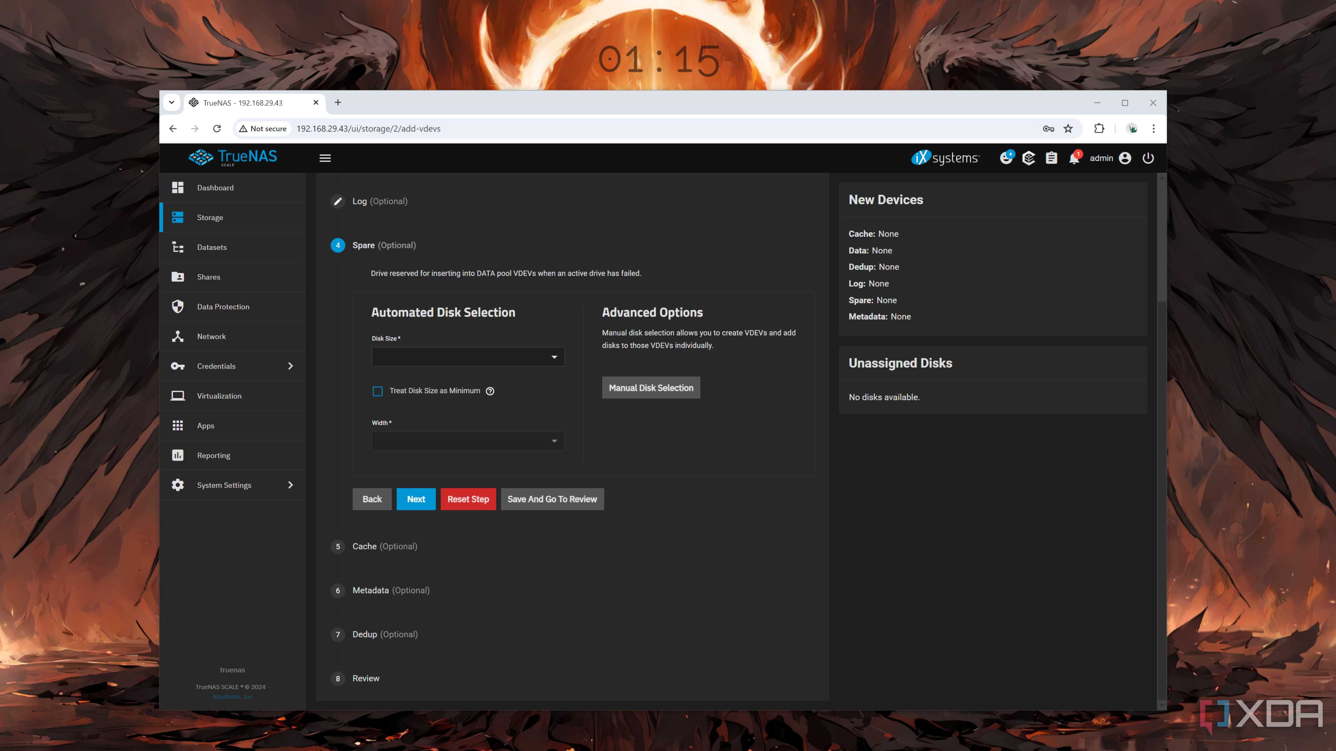Click the Not secure site info badge
The image size is (1336, 751).
[x=263, y=129]
